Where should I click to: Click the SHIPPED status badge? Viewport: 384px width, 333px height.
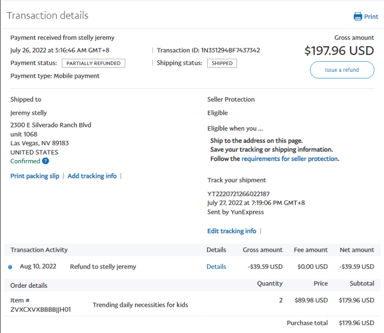tap(222, 63)
